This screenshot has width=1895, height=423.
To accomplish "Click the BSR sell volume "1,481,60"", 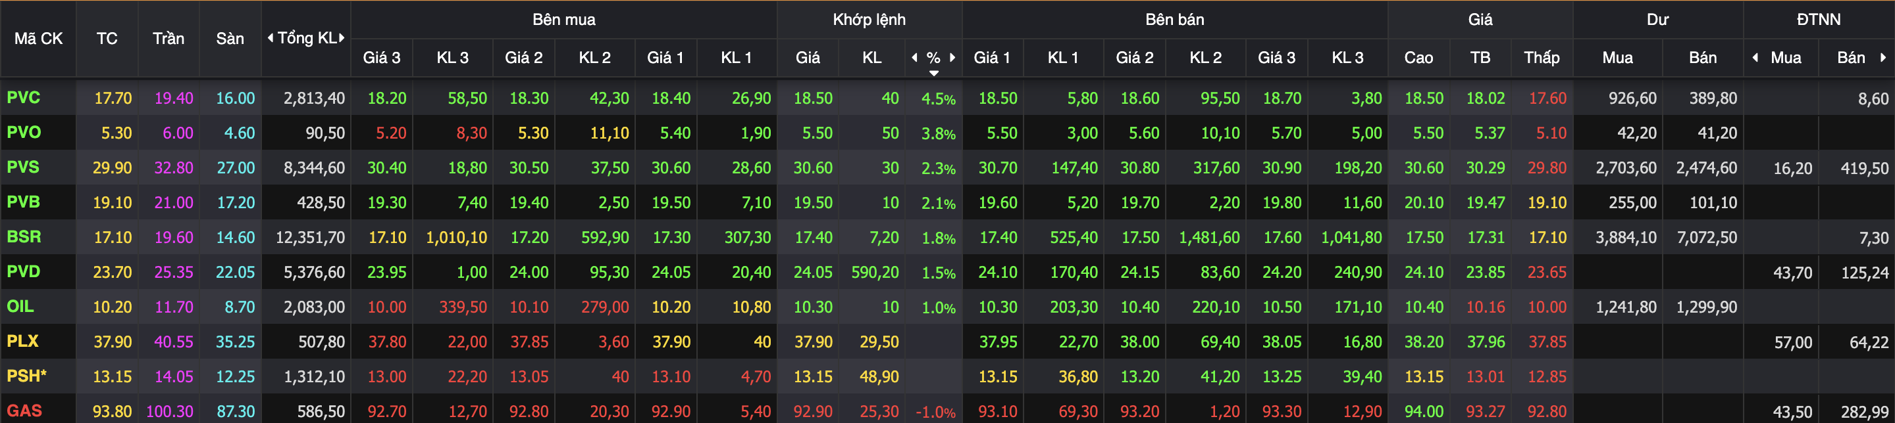I will pyautogui.click(x=1208, y=238).
